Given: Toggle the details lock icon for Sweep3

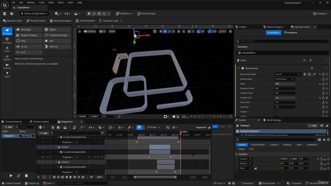Looking at the screenshot, I should 327,126.
